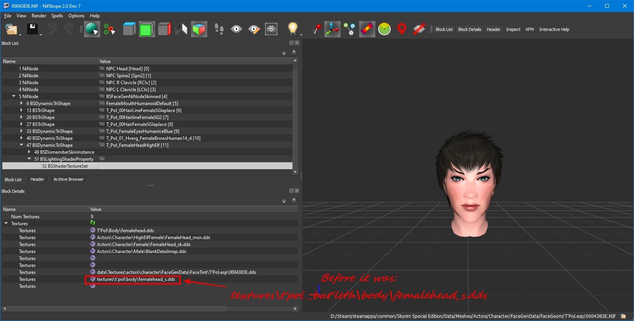Open the Load button dropdown arrow

20,35
